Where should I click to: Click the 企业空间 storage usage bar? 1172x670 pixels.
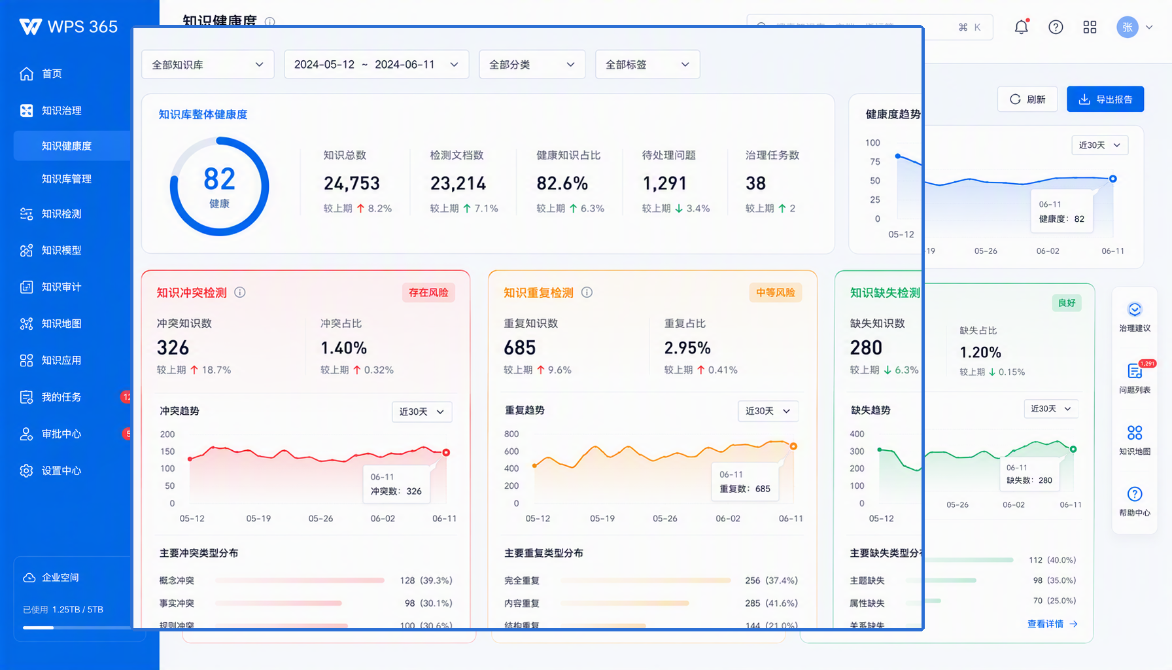tap(77, 627)
